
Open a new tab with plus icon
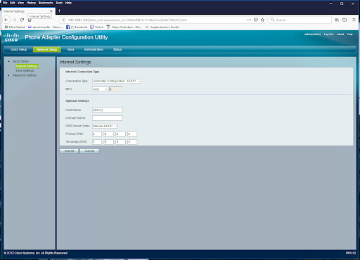[59, 11]
